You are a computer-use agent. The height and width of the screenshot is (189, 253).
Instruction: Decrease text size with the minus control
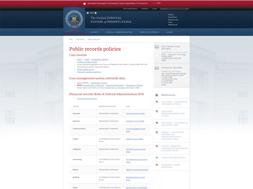95,13
